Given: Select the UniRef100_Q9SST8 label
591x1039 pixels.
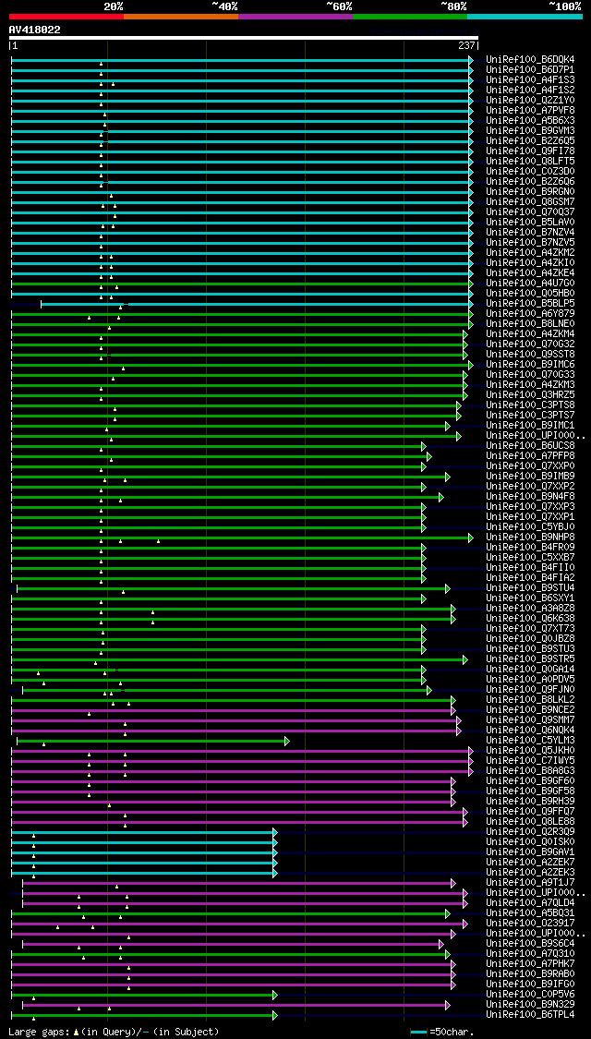Looking at the screenshot, I should pos(530,354).
